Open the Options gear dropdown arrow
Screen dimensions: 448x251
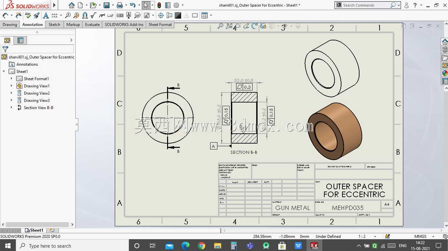[183, 5]
